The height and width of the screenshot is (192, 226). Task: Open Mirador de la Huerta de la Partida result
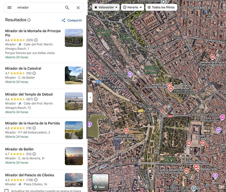43,130
